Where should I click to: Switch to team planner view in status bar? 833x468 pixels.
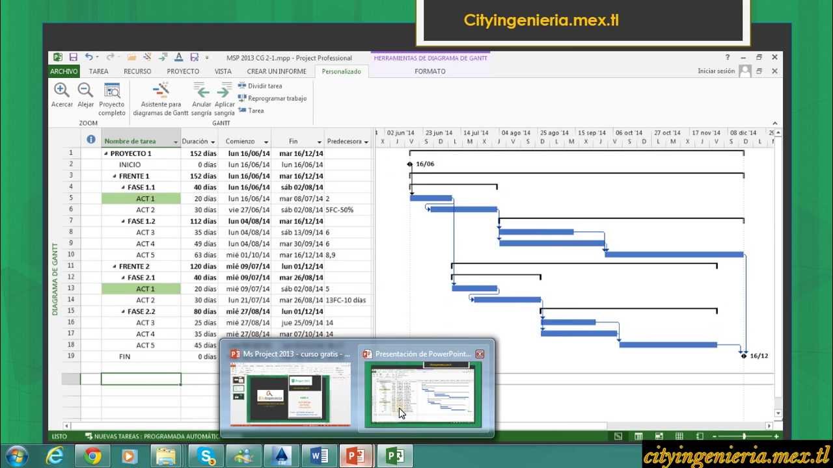click(659, 436)
